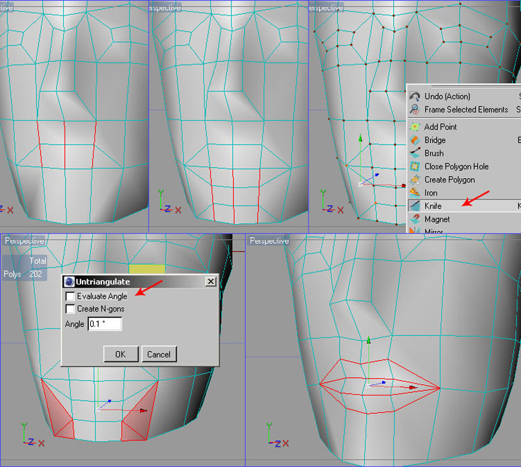Image resolution: width=521 pixels, height=467 pixels.
Task: Click the Add Point icon
Action: click(x=415, y=127)
